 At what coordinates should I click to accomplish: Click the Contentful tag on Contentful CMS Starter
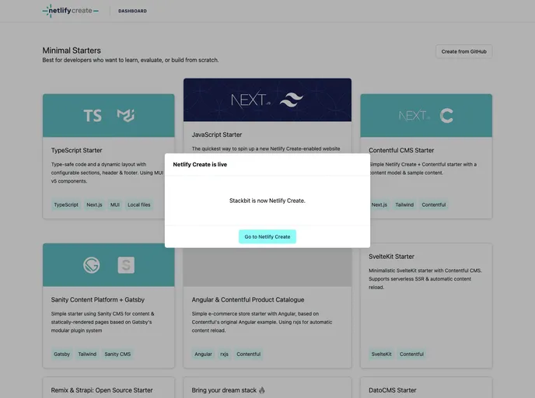434,204
